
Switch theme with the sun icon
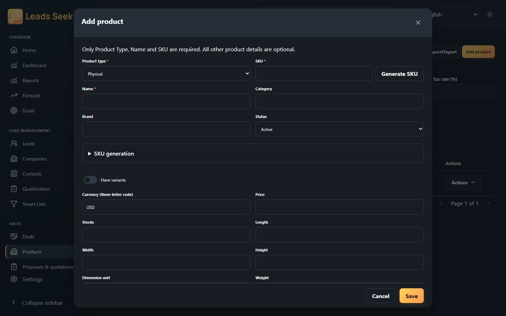[x=490, y=14]
